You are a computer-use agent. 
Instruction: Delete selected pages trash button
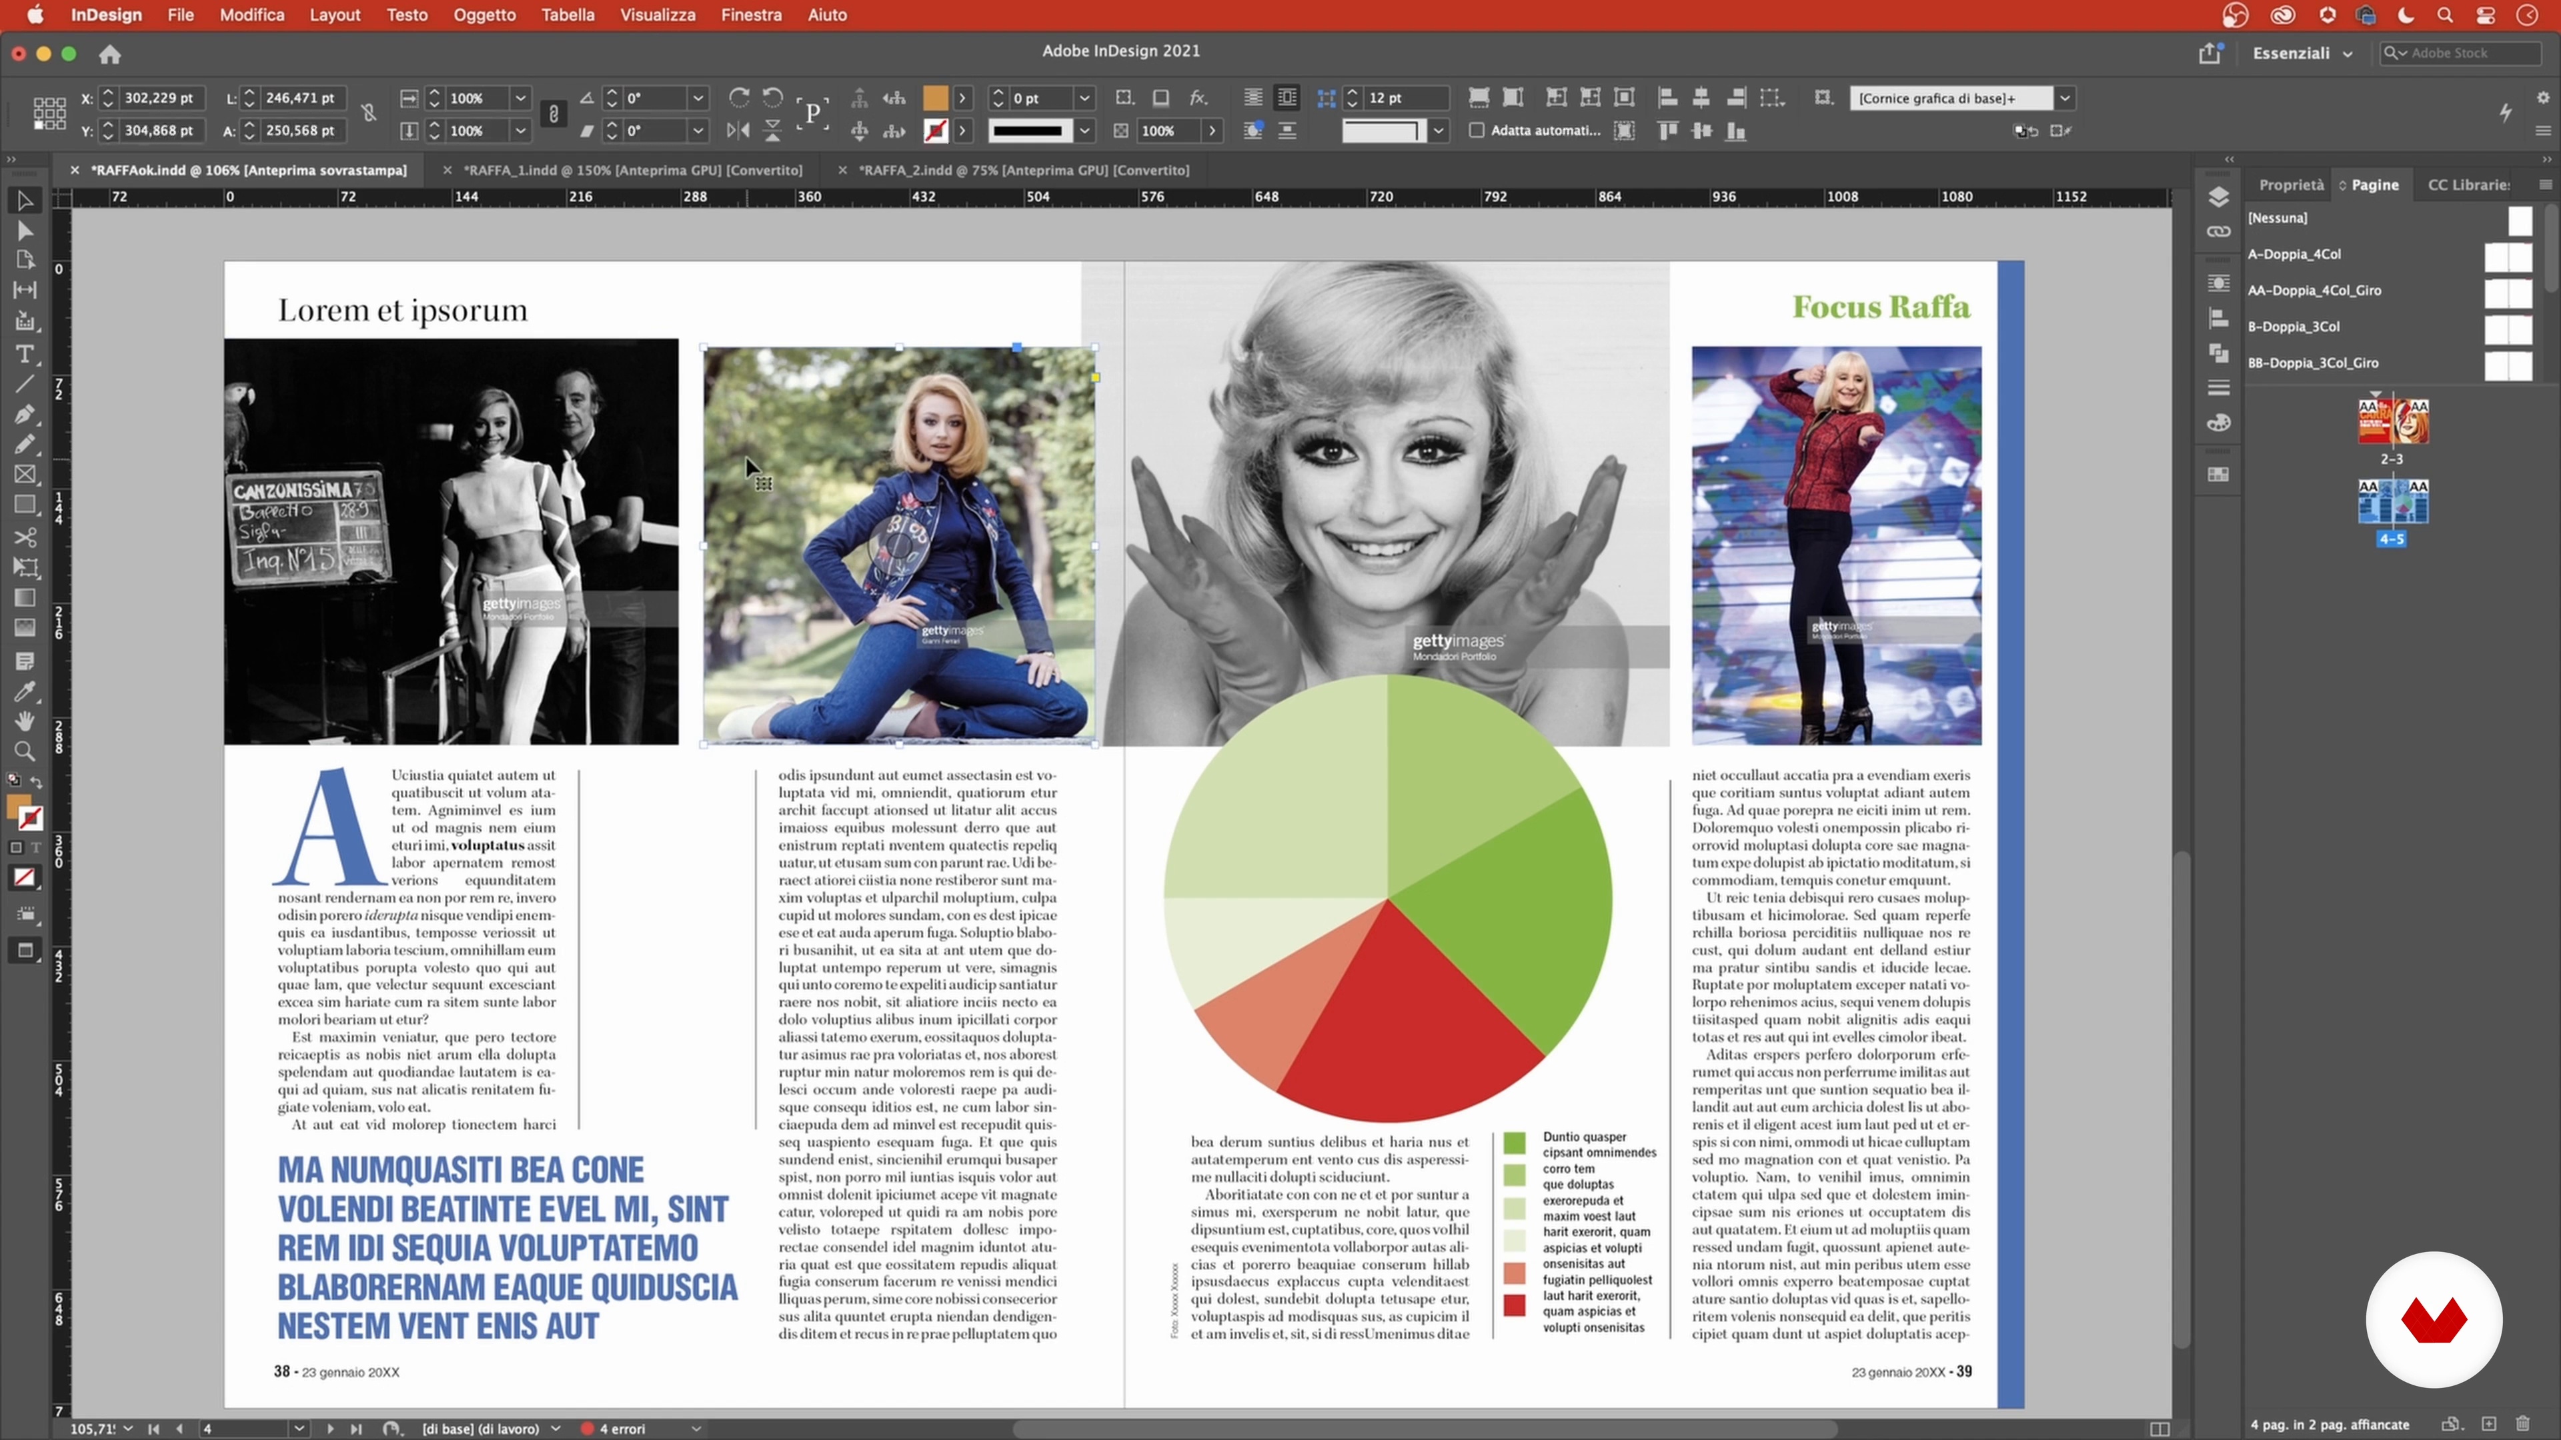click(x=2522, y=1424)
